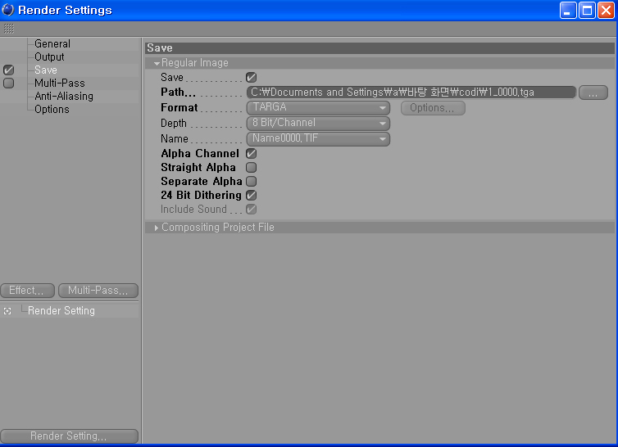Turn off 24 Bit Dithering
The width and height of the screenshot is (618, 447).
252,195
